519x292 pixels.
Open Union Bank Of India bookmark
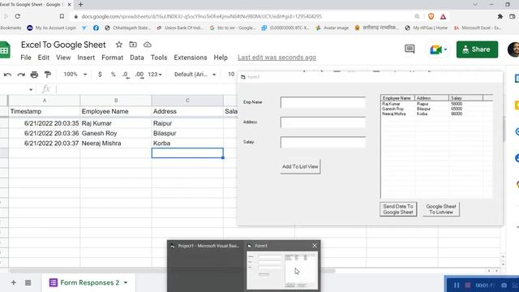pyautogui.click(x=180, y=28)
